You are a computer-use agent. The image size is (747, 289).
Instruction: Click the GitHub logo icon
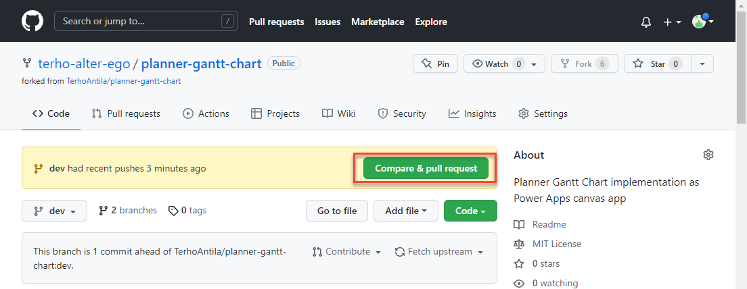point(32,22)
